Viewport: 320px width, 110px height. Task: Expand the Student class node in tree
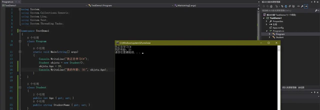pos(269,37)
